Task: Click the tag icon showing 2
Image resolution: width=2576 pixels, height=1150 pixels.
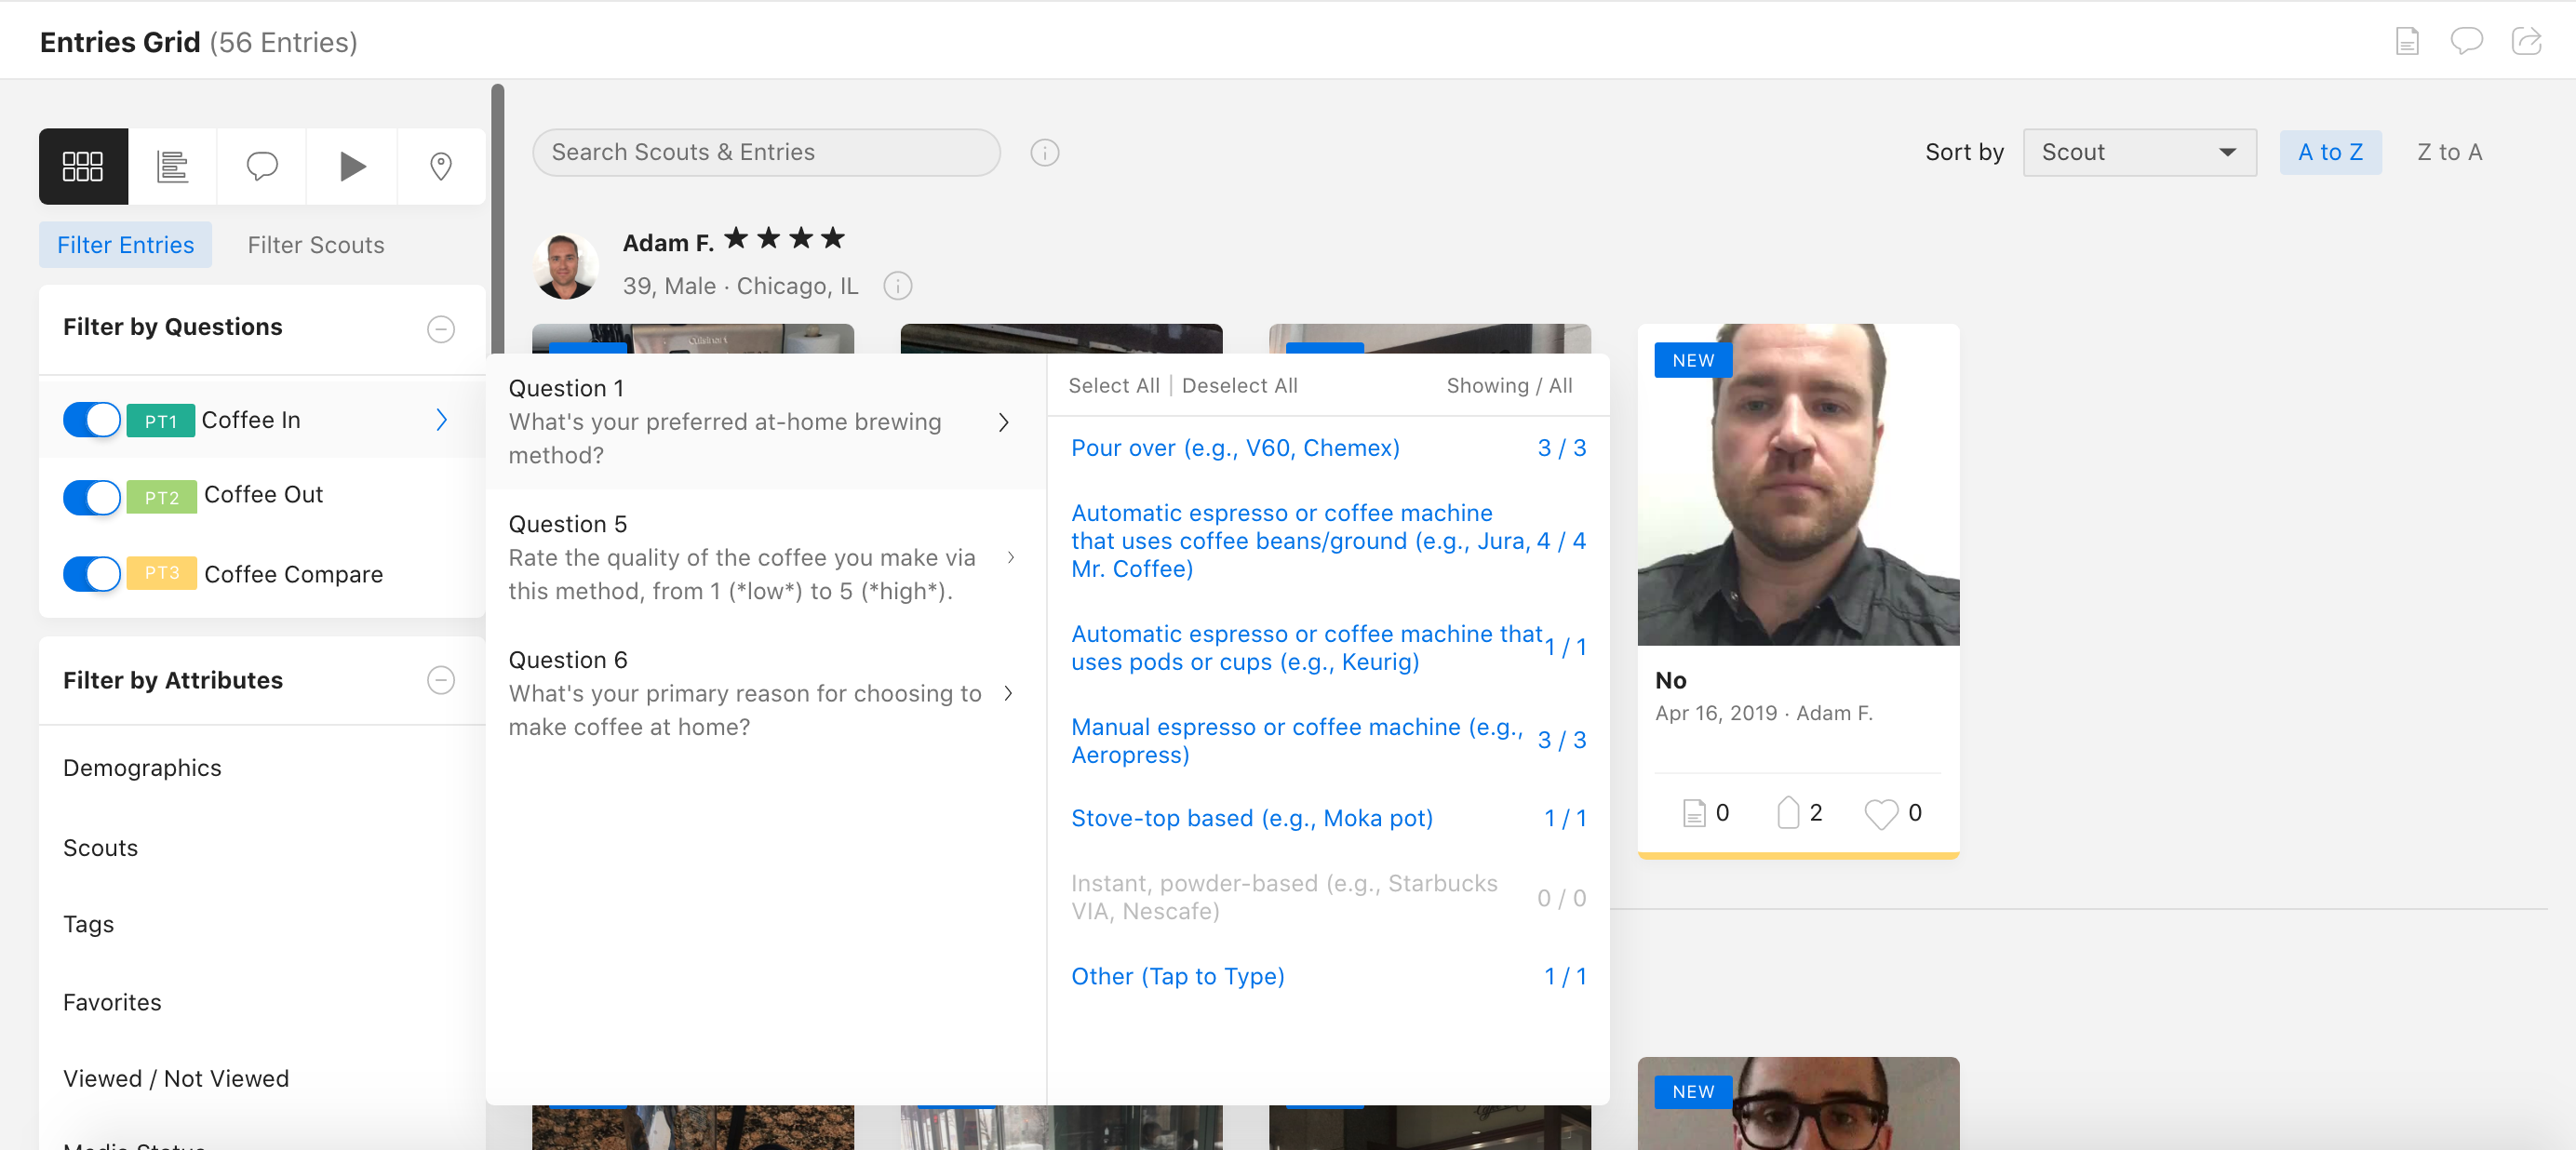Action: point(1788,813)
